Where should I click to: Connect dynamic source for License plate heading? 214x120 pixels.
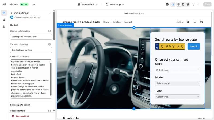pos(49,31)
